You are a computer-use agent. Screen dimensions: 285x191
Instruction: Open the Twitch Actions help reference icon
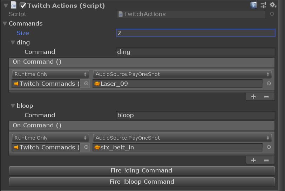pos(253,5)
